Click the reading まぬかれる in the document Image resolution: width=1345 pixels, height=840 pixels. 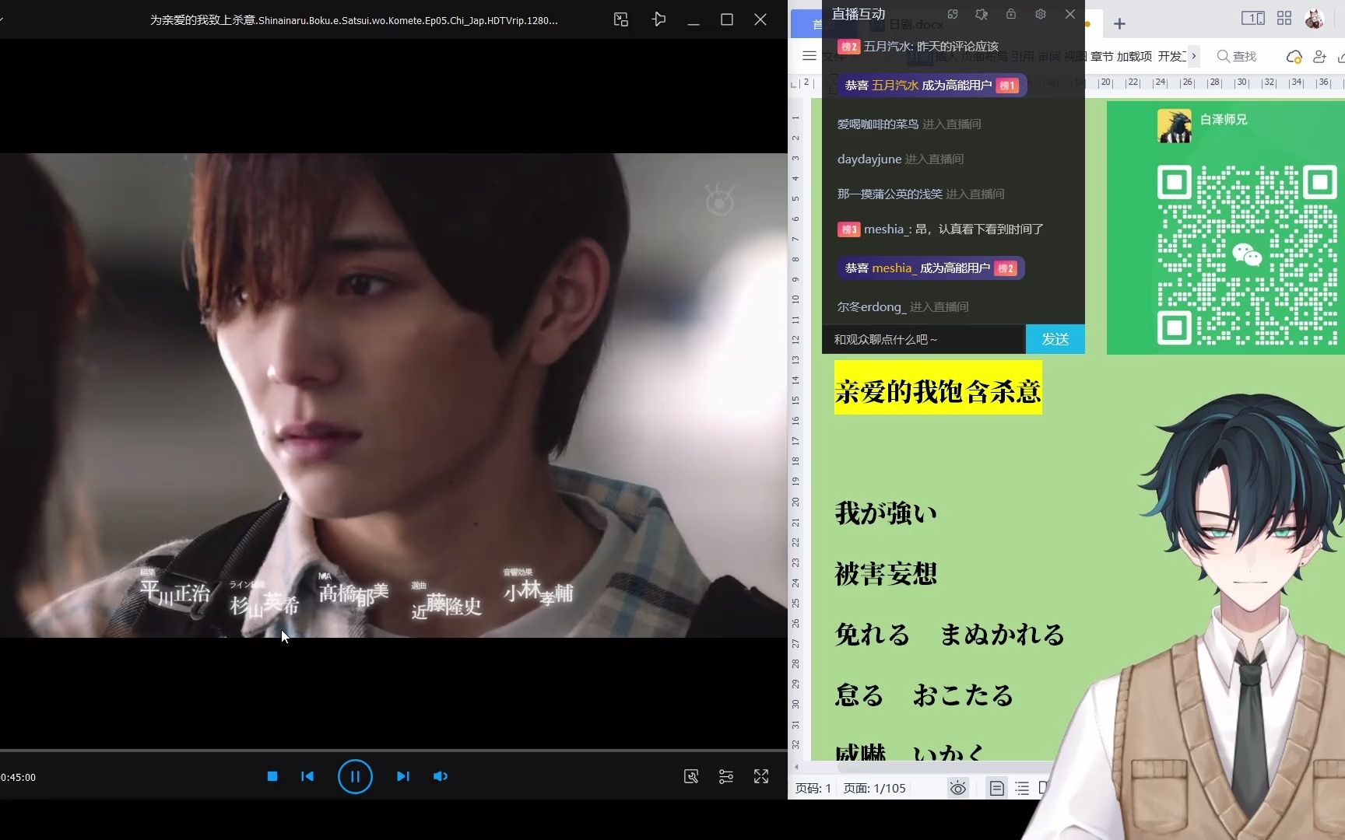click(1002, 635)
